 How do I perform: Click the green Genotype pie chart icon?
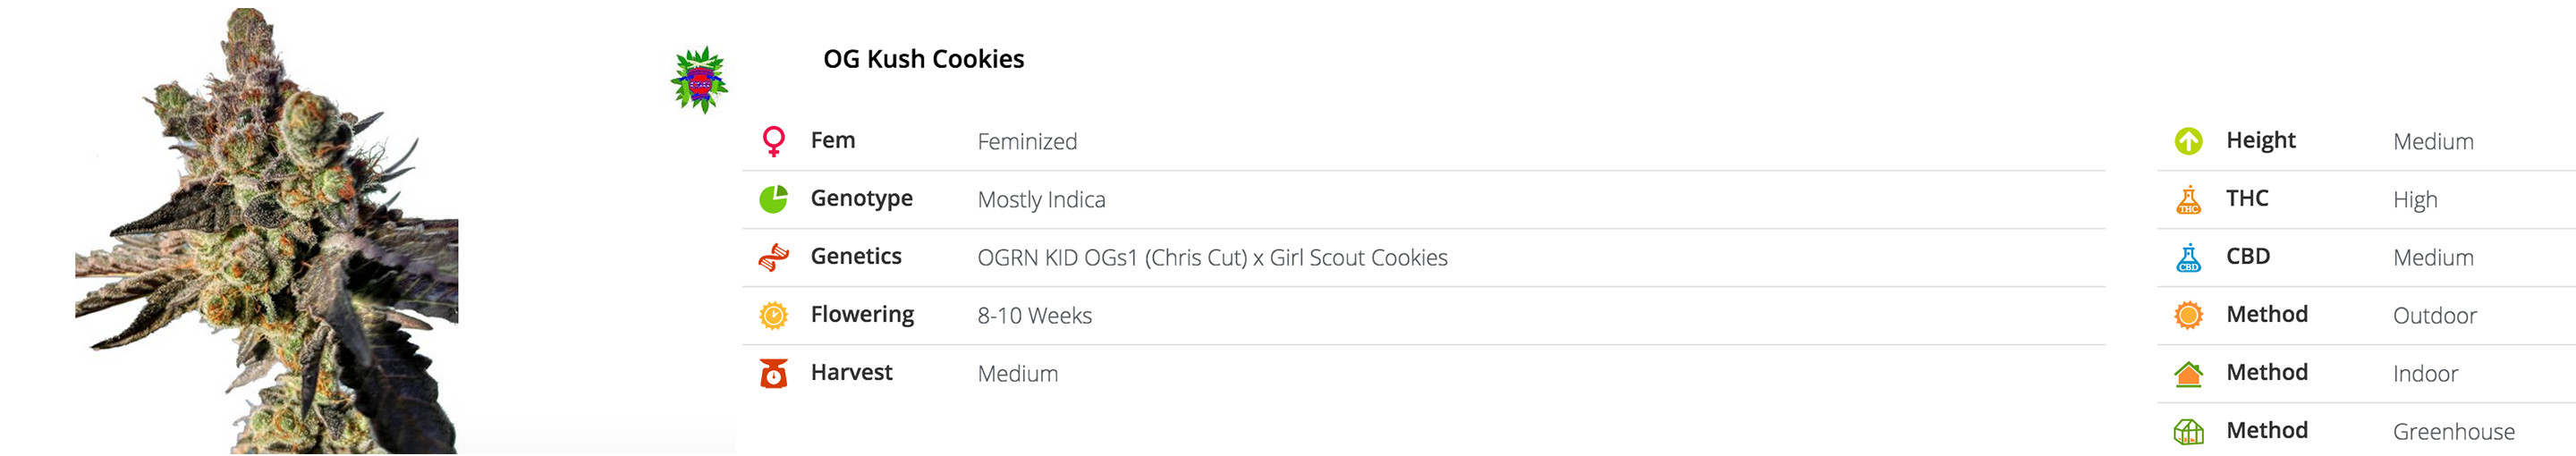point(773,199)
